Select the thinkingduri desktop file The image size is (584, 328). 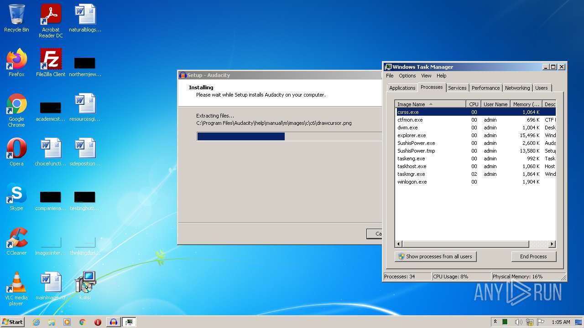click(85, 246)
